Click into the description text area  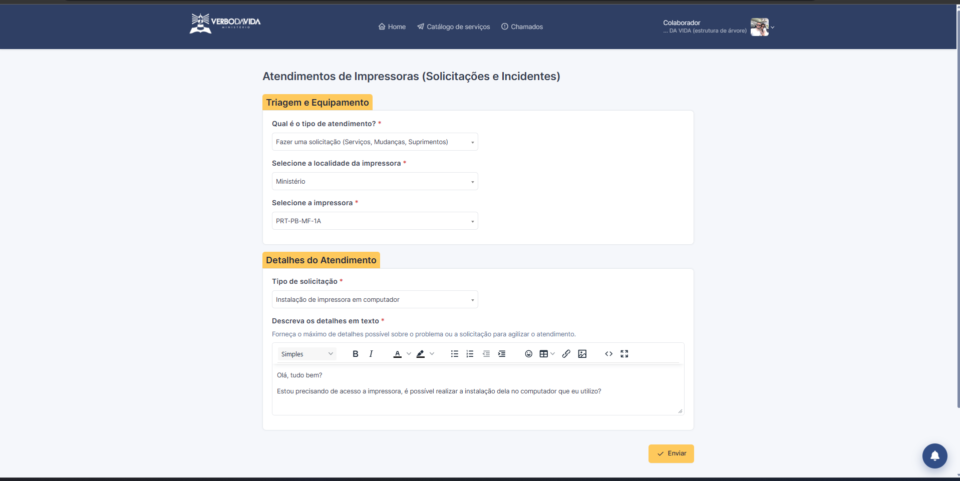click(x=478, y=390)
